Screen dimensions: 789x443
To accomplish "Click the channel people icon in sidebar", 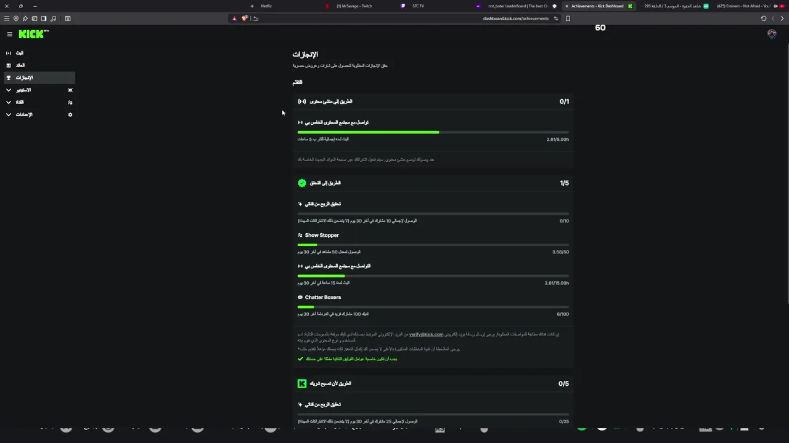I will 70,102.
